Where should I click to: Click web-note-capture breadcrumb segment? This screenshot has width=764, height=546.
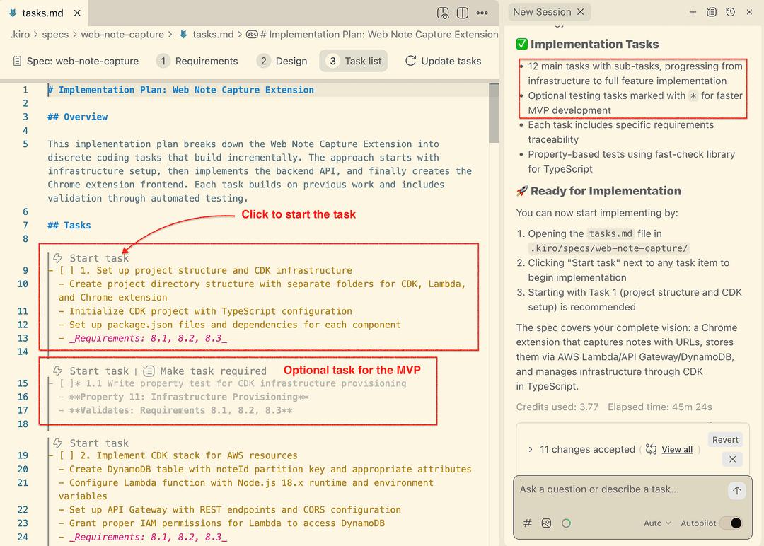122,35
